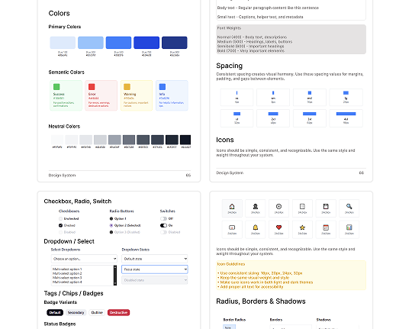Screen dimensions: 412x329
Task: Open the Focus state dropdown
Action: pyautogui.click(x=154, y=269)
